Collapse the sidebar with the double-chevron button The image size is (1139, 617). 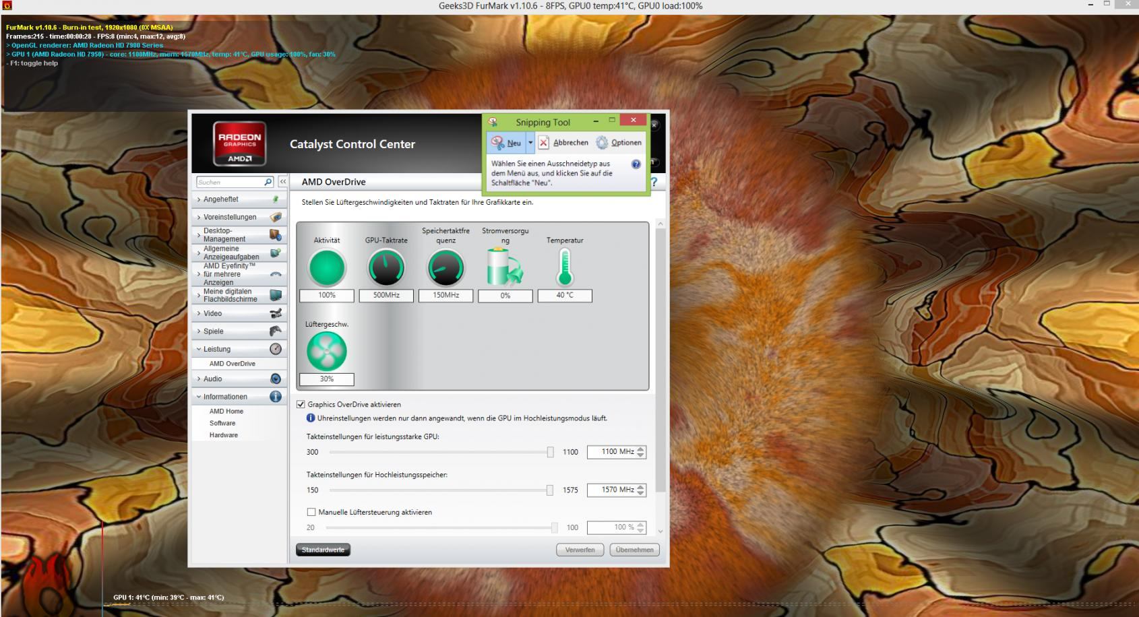pyautogui.click(x=283, y=182)
